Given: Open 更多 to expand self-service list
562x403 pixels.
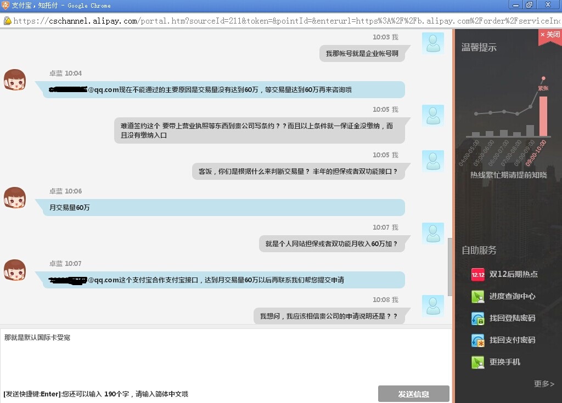Looking at the screenshot, I should pos(544,384).
